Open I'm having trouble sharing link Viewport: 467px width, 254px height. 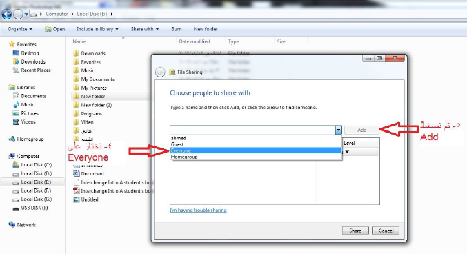click(198, 211)
